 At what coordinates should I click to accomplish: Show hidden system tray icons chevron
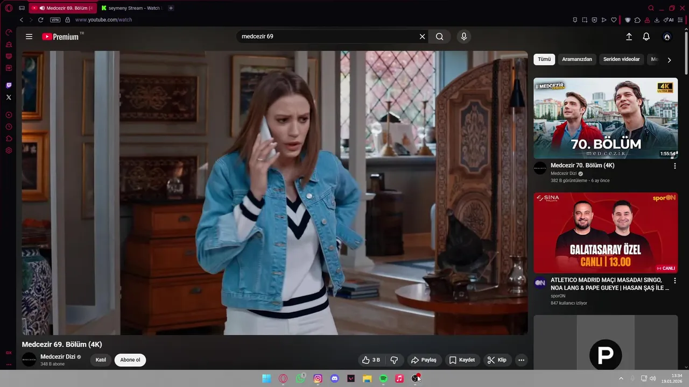tap(621, 378)
